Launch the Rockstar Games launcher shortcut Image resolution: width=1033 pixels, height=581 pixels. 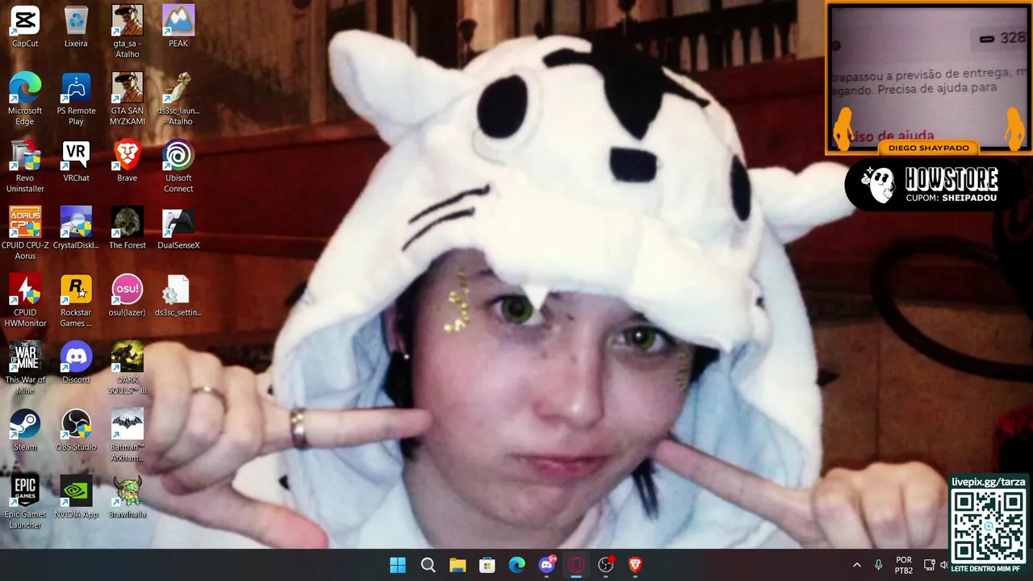[76, 301]
